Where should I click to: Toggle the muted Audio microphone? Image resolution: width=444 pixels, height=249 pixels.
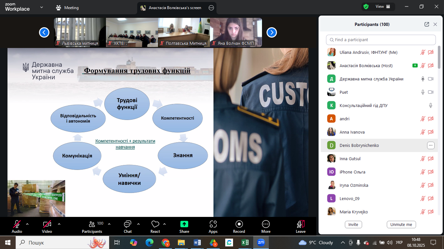[x=17, y=224]
